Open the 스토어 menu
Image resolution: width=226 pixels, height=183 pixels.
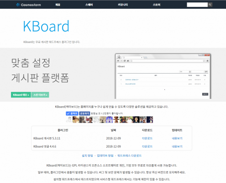(157, 5)
